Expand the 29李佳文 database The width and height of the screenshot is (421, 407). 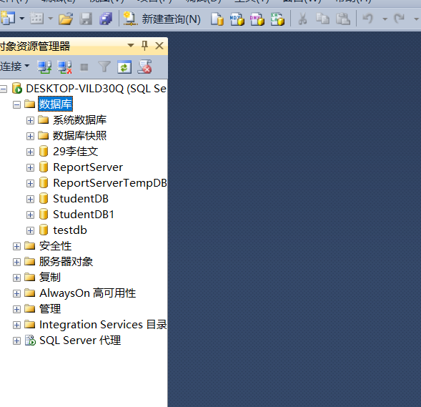tap(30, 152)
